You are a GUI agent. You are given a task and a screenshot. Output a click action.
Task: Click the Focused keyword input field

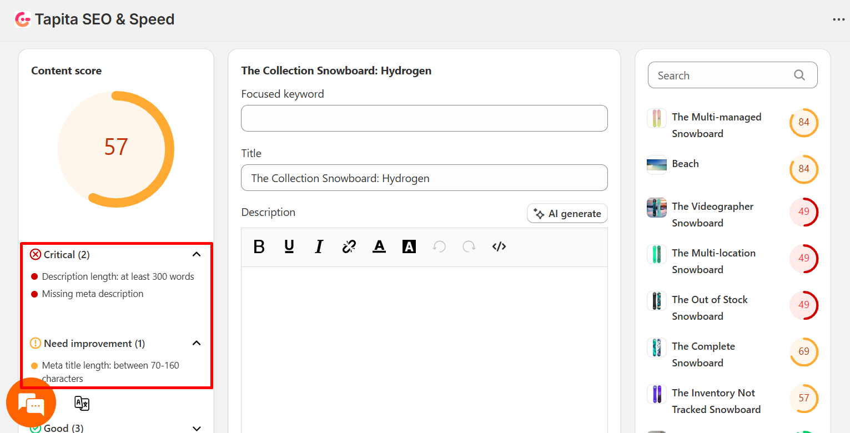coord(424,118)
